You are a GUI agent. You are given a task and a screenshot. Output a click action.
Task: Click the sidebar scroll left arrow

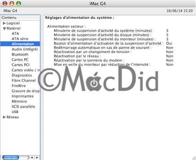tap(32, 158)
